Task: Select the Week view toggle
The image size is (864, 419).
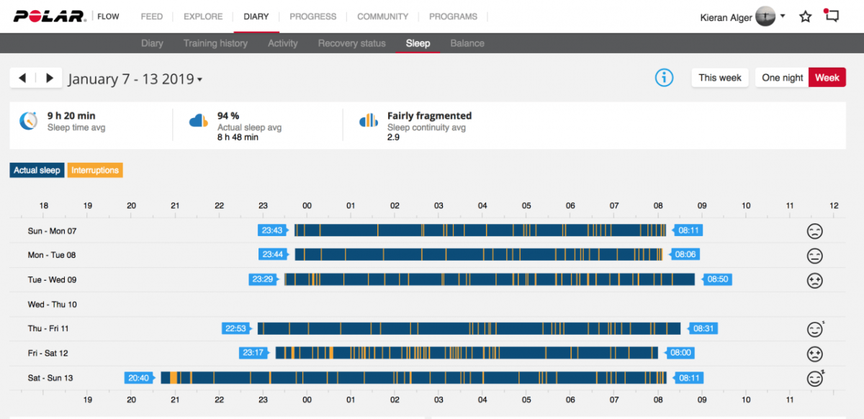Action: point(827,78)
